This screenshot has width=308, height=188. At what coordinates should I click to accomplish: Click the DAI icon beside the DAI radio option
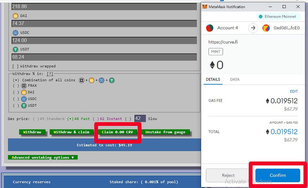24,92
